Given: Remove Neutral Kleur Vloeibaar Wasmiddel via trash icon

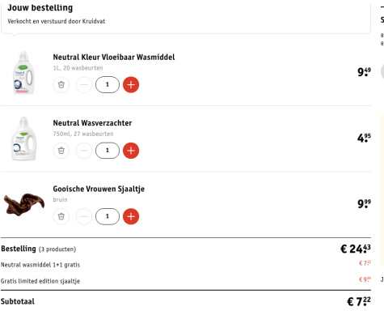Looking at the screenshot, I should pyautogui.click(x=61, y=85).
